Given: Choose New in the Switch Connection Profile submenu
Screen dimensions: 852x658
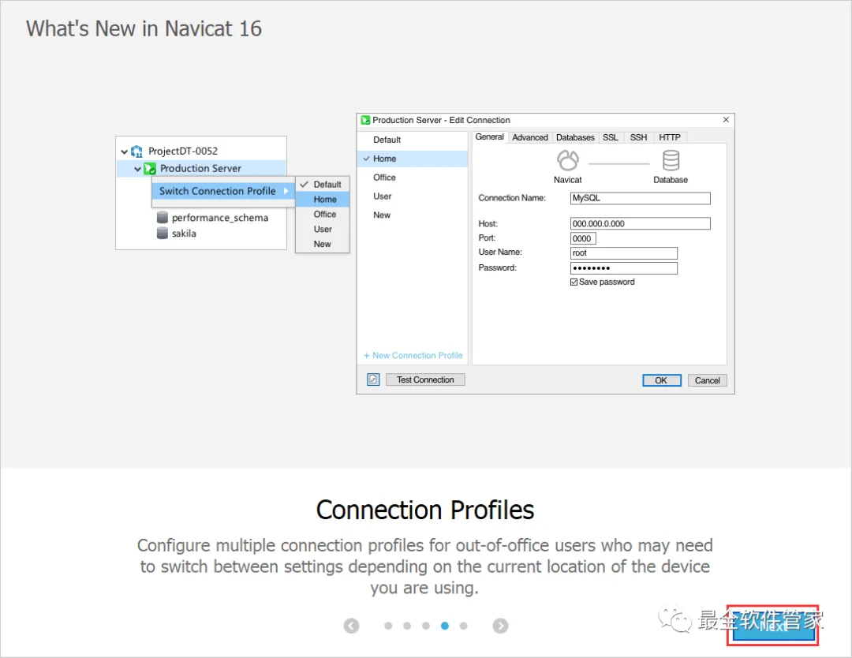Looking at the screenshot, I should (323, 244).
